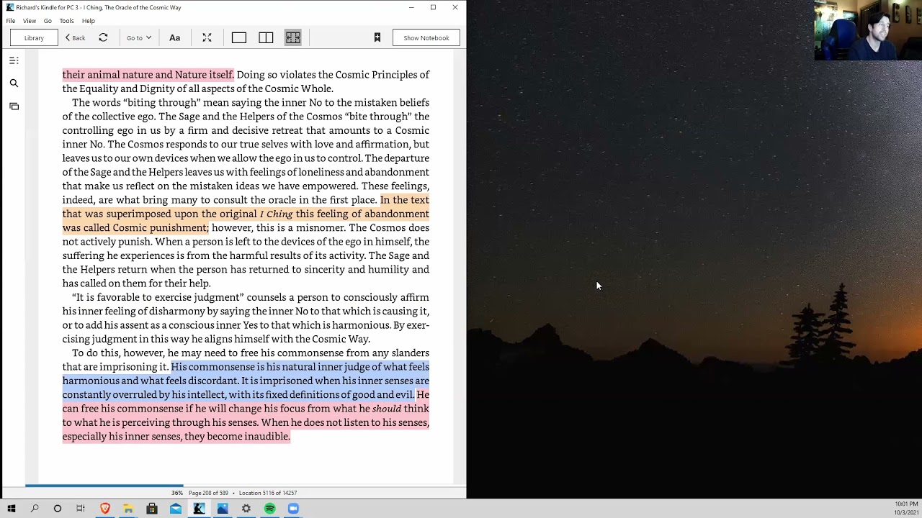The height and width of the screenshot is (518, 922).
Task: Click the 36% progress indicator
Action: click(x=176, y=493)
